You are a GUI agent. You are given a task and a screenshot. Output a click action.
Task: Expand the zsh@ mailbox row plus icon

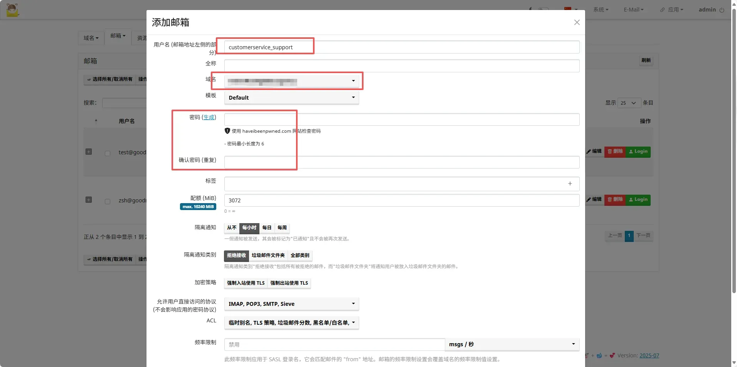[x=89, y=200]
